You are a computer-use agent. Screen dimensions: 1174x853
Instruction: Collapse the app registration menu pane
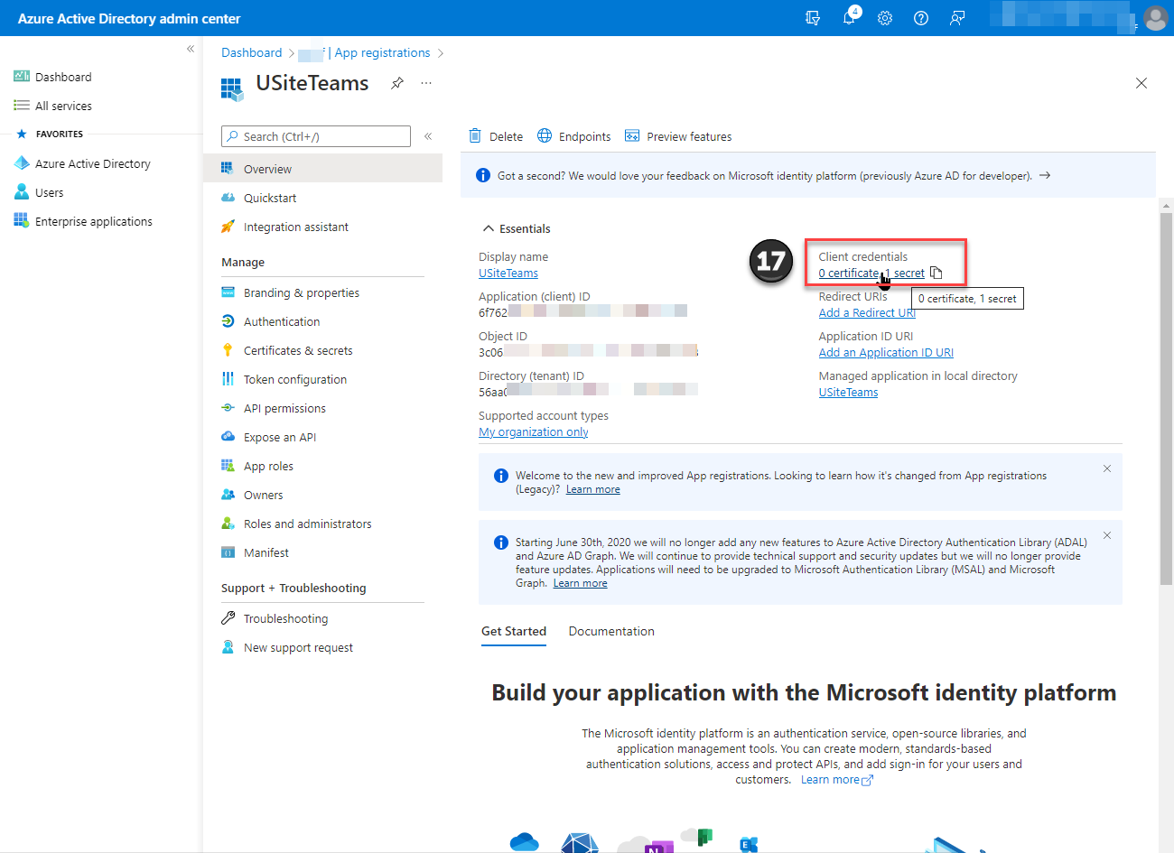tap(428, 136)
